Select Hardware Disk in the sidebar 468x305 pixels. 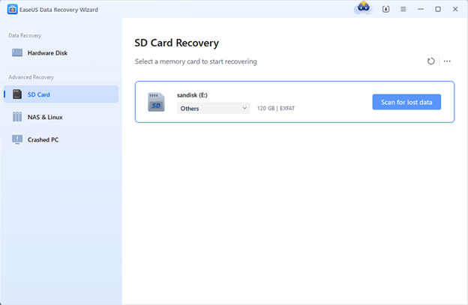click(x=61, y=52)
